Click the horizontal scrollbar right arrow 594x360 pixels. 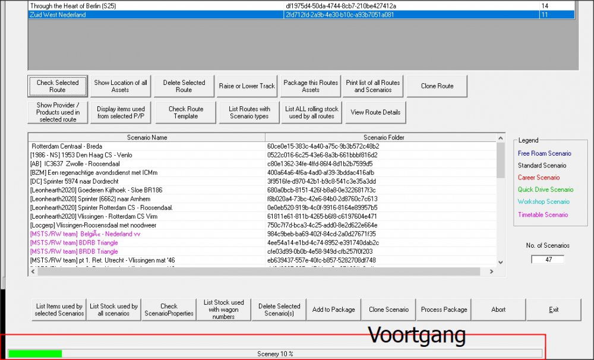click(491, 272)
